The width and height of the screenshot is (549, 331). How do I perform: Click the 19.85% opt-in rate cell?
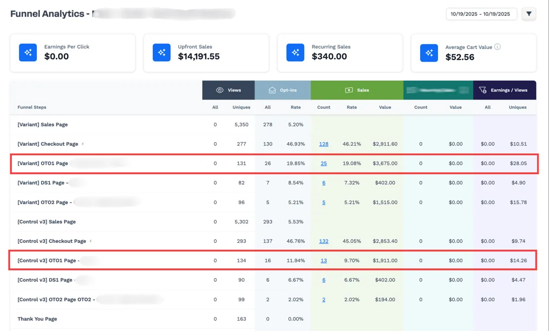[295, 163]
